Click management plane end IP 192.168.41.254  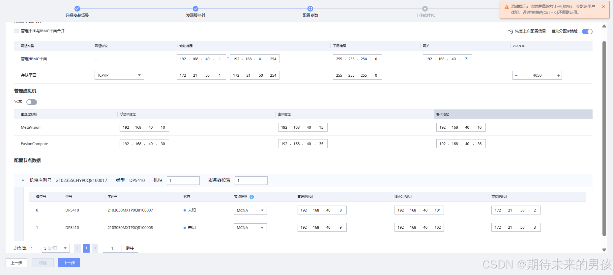(x=255, y=59)
